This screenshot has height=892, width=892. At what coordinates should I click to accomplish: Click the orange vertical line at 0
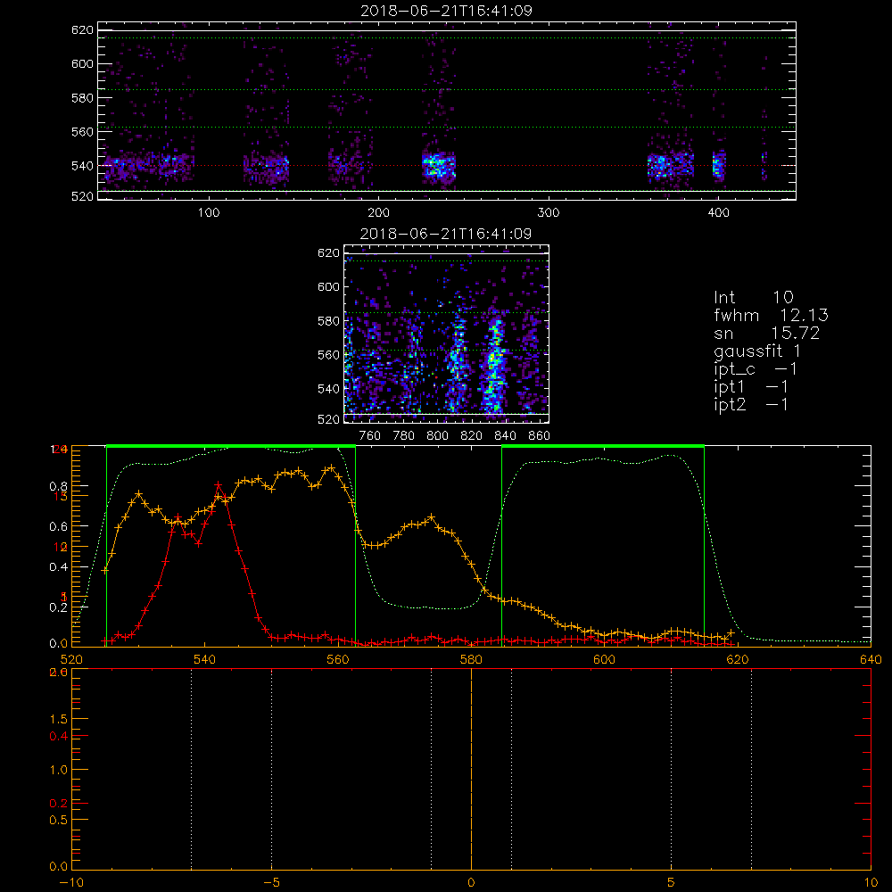(471, 769)
